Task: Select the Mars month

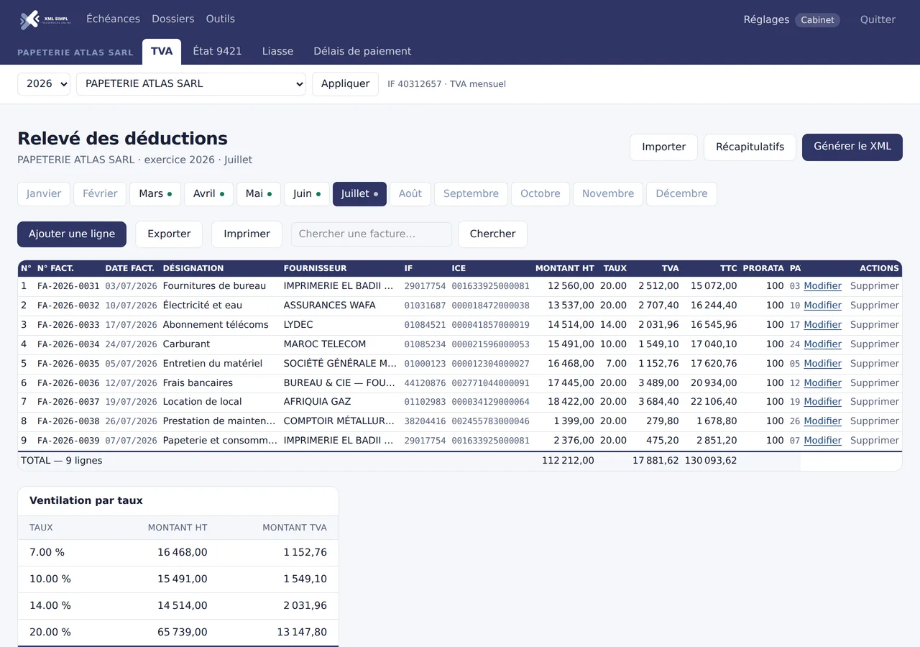Action: pos(155,194)
